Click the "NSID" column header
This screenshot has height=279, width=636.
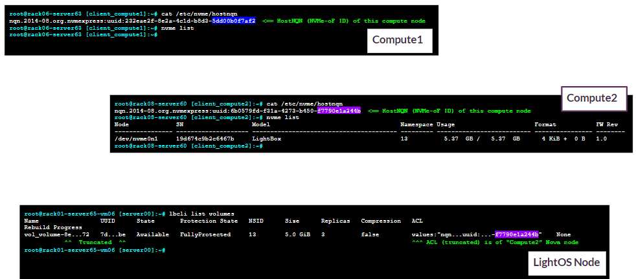256,221
